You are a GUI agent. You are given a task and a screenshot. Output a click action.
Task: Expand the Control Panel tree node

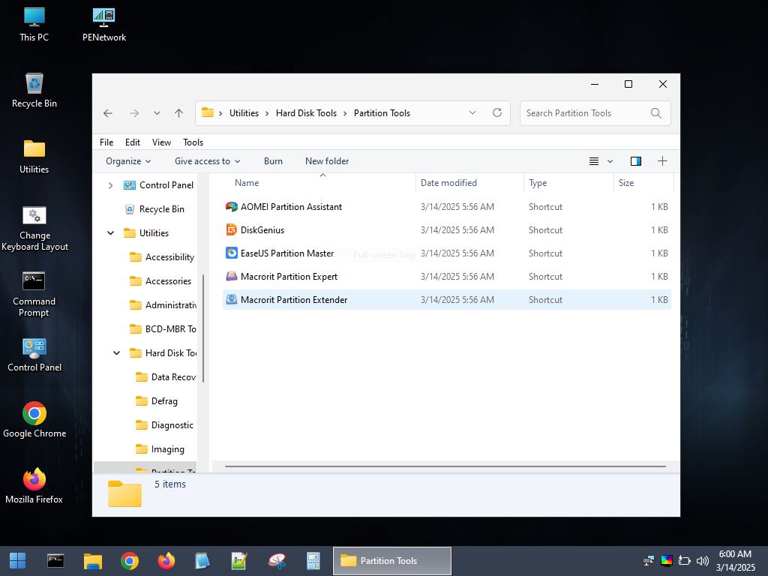(111, 185)
